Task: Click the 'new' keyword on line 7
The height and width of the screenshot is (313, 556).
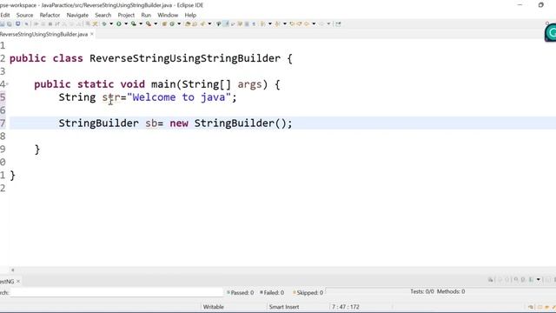Action: pos(179,123)
